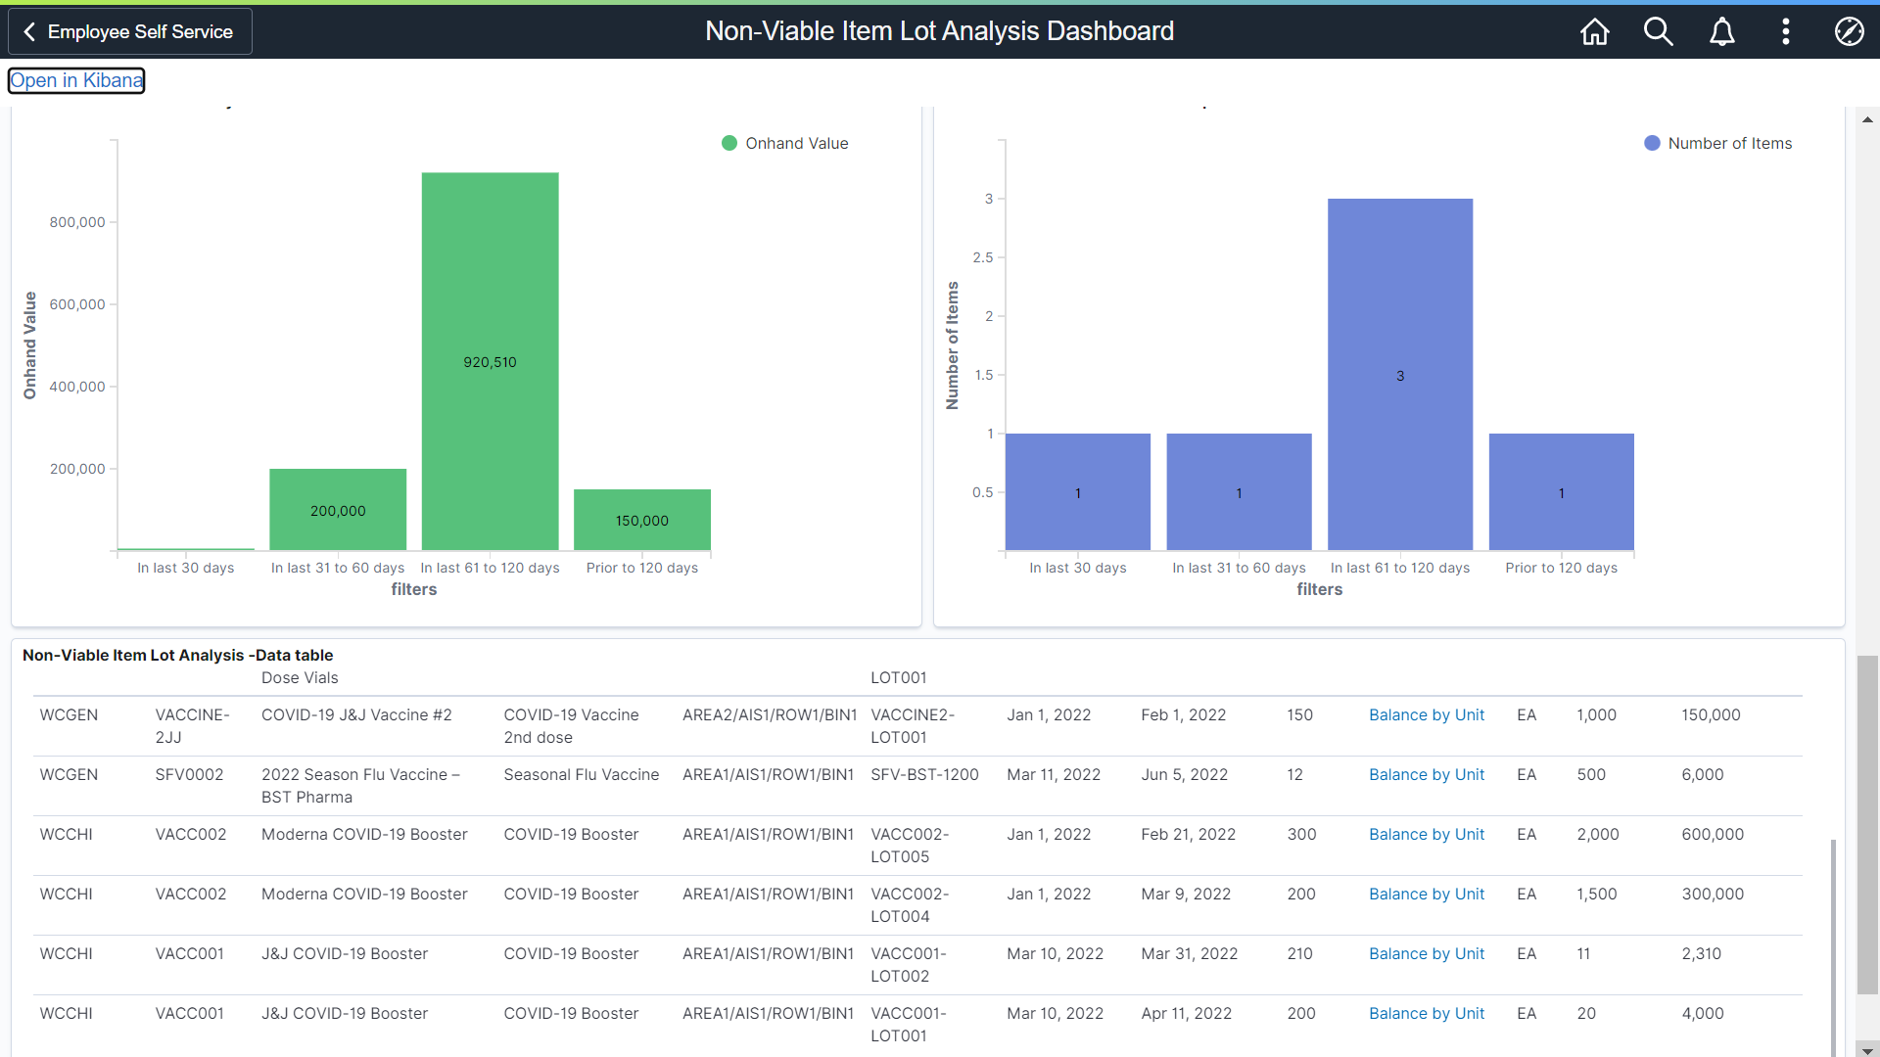Image resolution: width=1880 pixels, height=1057 pixels.
Task: Click the NavBar compass icon
Action: pos(1849,31)
